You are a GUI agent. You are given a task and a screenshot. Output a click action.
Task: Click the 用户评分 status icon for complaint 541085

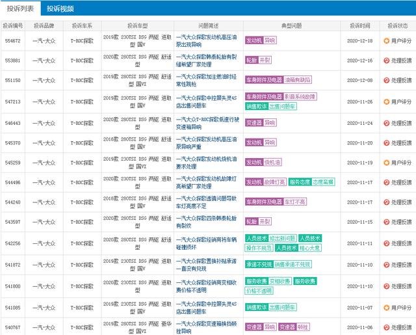(x=387, y=308)
